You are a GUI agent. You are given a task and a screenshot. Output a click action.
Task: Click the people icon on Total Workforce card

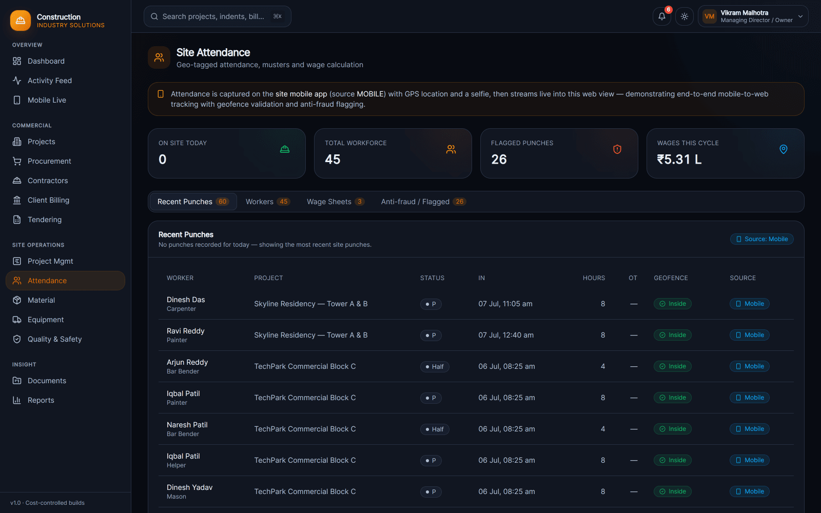tap(451, 149)
